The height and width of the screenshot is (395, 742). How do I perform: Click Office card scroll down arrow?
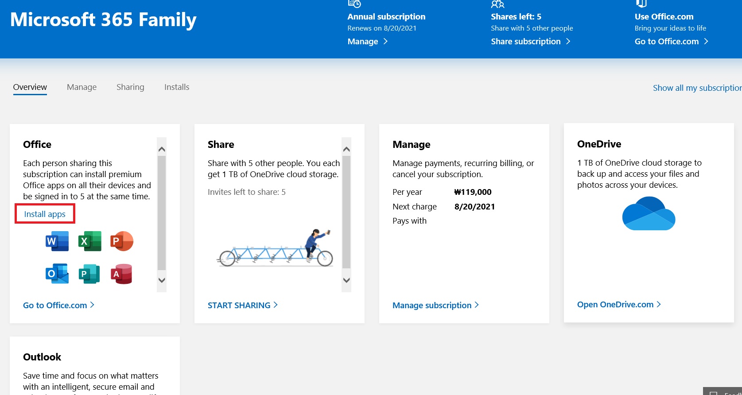162,280
